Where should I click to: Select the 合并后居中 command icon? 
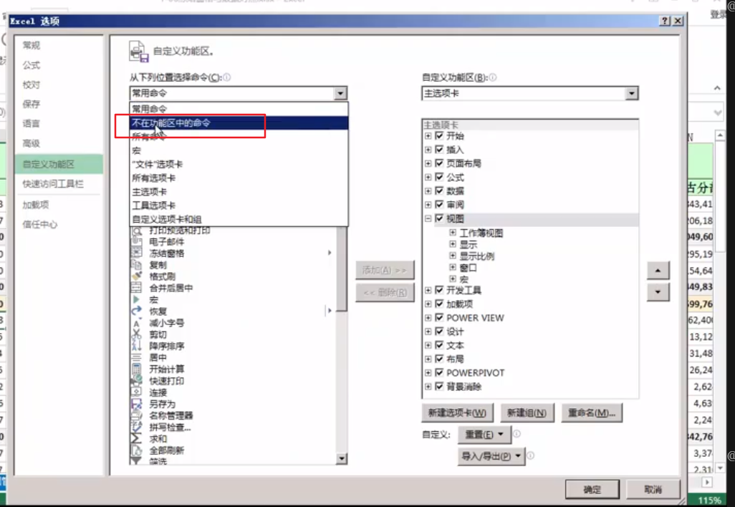tap(138, 284)
